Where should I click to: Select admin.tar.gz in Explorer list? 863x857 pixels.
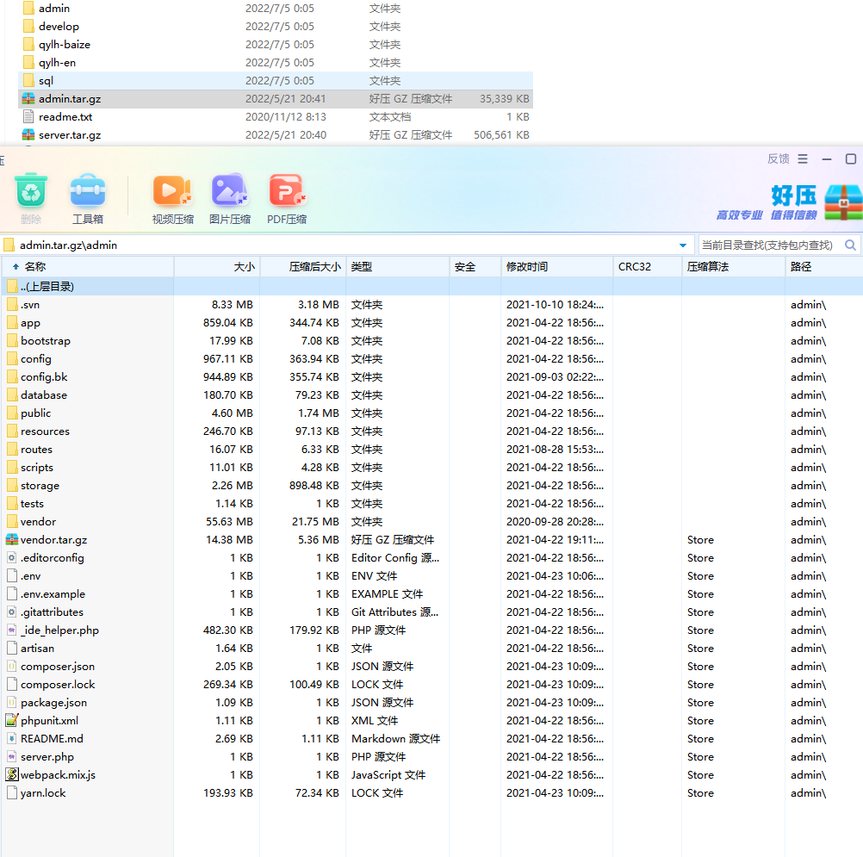click(x=70, y=99)
